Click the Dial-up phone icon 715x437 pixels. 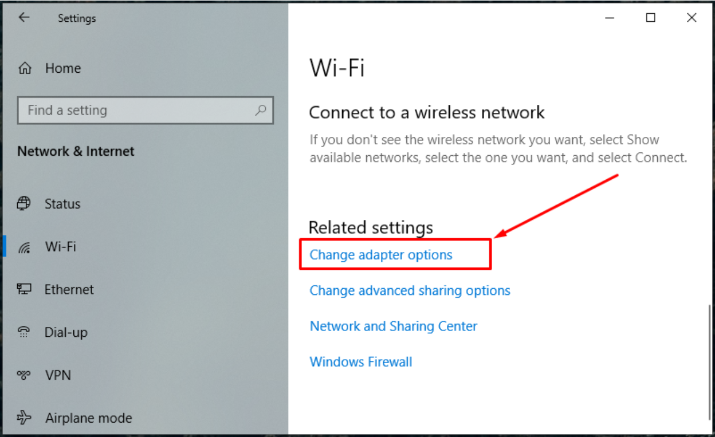coord(24,332)
